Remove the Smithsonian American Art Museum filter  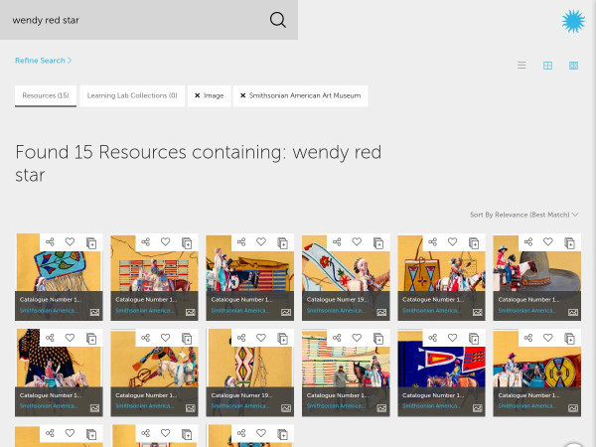click(x=243, y=95)
